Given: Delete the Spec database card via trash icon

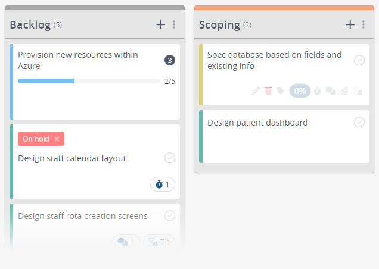Looking at the screenshot, I should pyautogui.click(x=268, y=91).
